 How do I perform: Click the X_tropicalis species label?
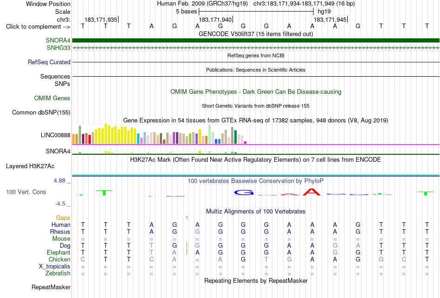(55, 267)
